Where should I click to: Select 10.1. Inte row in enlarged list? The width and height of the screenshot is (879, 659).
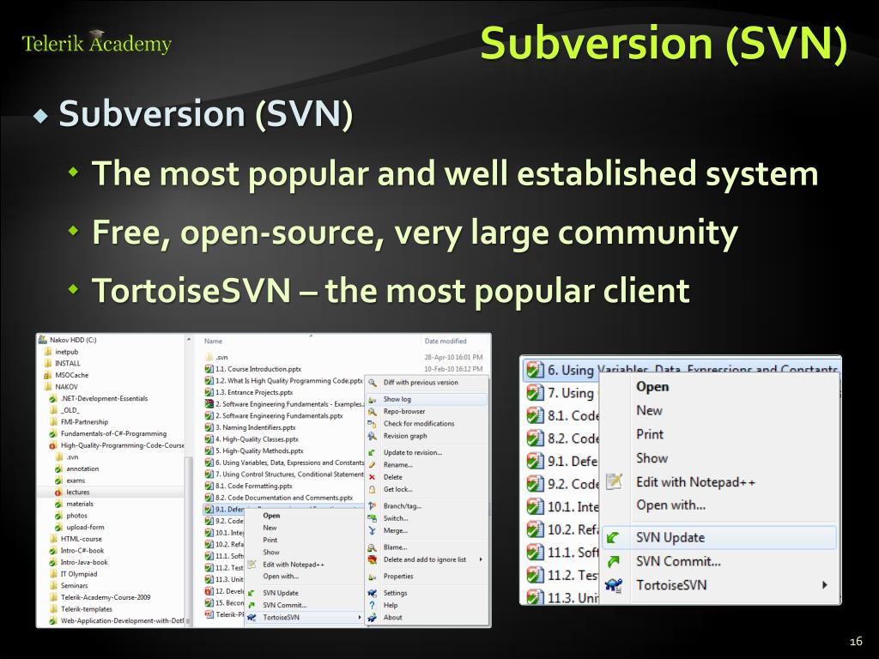563,507
